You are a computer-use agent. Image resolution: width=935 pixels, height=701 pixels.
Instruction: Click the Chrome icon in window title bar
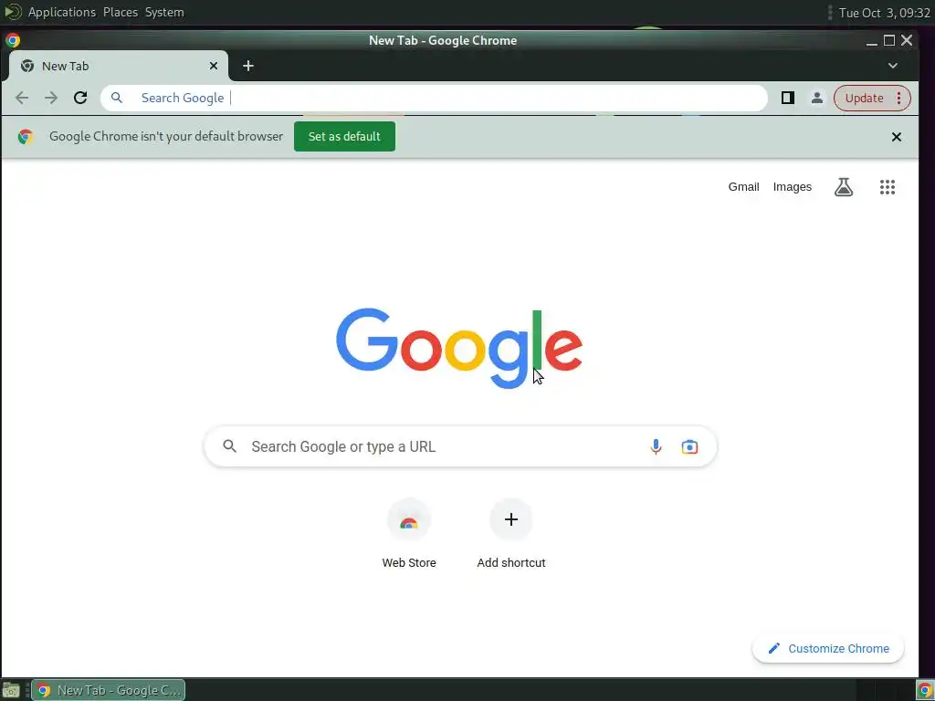[13, 40]
